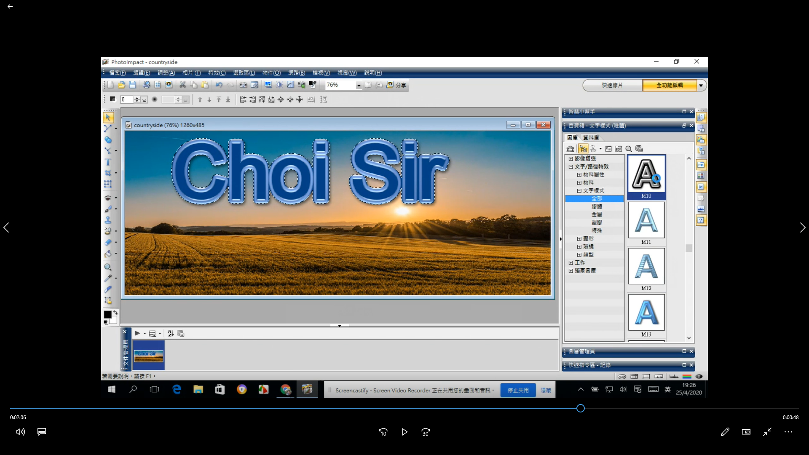Viewport: 809px width, 455px height.
Task: Click the 快速修片 mode button
Action: tap(612, 86)
